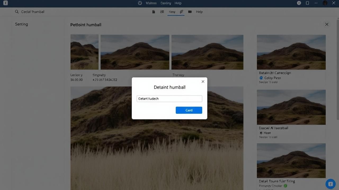Click the Cetant fudech input field
This screenshot has height=190, width=339.
[169, 99]
